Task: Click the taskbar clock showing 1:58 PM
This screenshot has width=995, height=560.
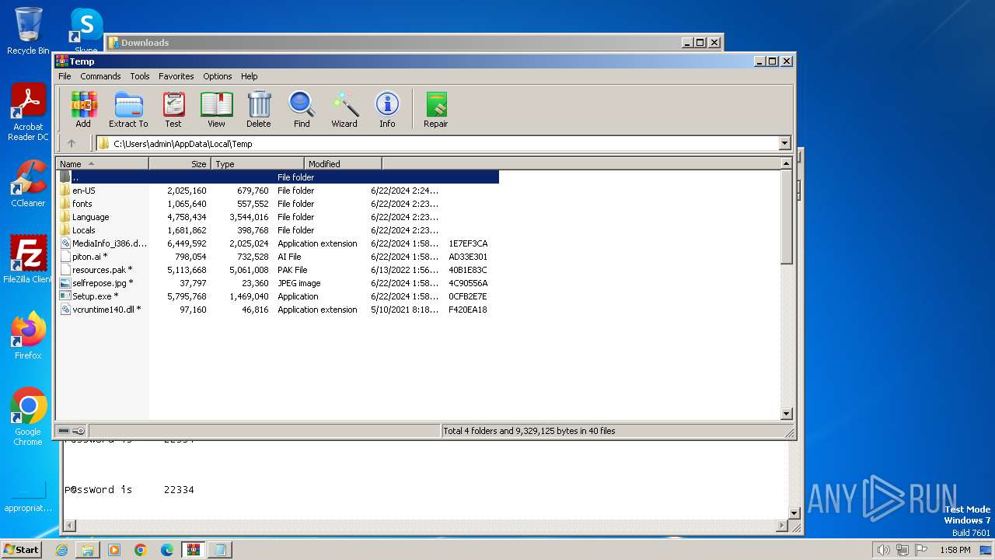Action: [x=955, y=550]
